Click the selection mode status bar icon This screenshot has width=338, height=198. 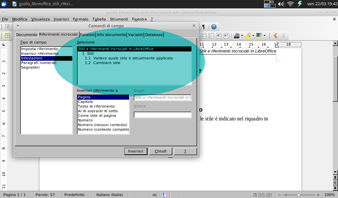154,195
